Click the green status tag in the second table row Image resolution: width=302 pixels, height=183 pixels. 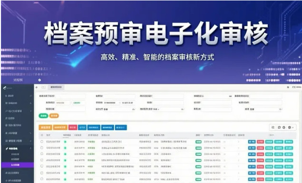pyautogui.click(x=198, y=148)
